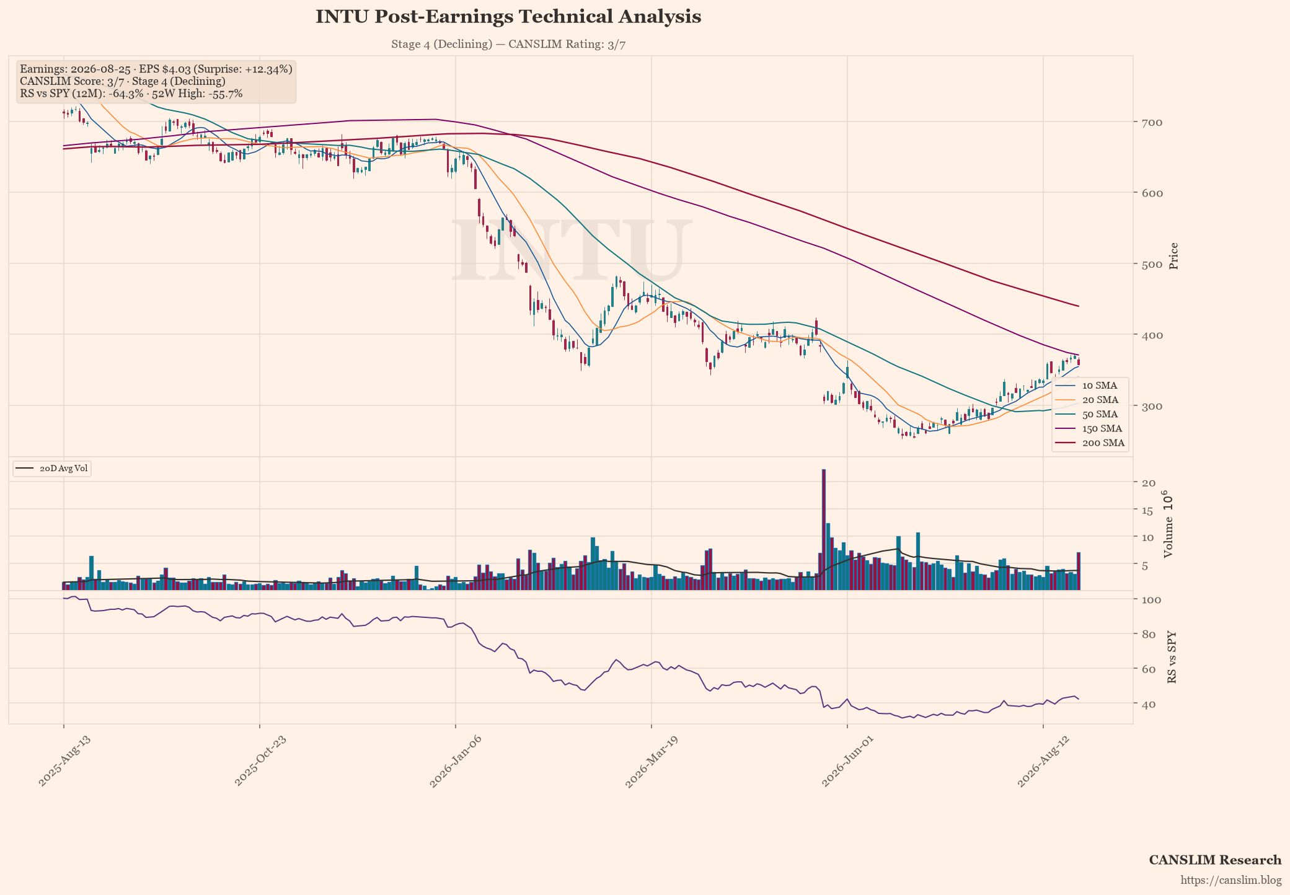Click the chart title 'INTU Post-Earnings Technical Analysis'

508,17
